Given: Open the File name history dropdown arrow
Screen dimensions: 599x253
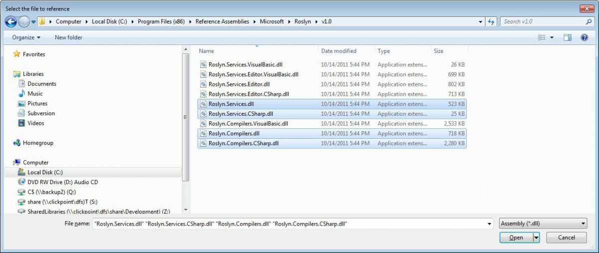Looking at the screenshot, I should pyautogui.click(x=490, y=224).
